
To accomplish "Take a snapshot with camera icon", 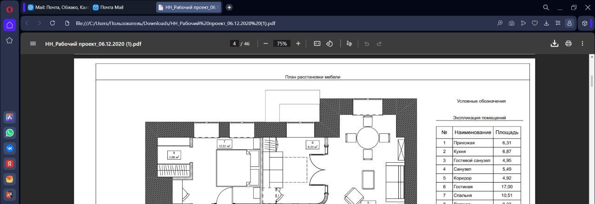I will (511, 23).
